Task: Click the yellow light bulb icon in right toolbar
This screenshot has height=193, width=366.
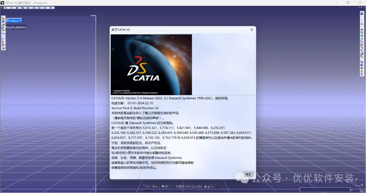Action: point(362,71)
